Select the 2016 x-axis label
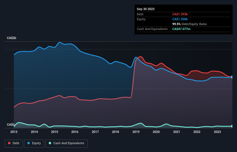Viewport: 237px width, 152px height. click(75, 132)
